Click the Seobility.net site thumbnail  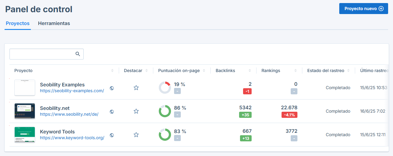(x=25, y=111)
